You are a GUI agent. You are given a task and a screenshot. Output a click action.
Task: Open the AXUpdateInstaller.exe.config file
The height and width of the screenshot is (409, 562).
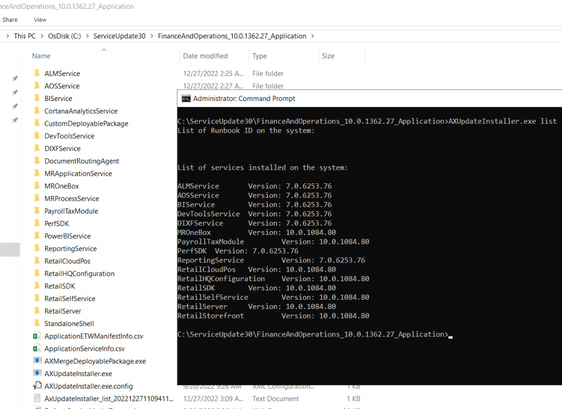(90, 386)
